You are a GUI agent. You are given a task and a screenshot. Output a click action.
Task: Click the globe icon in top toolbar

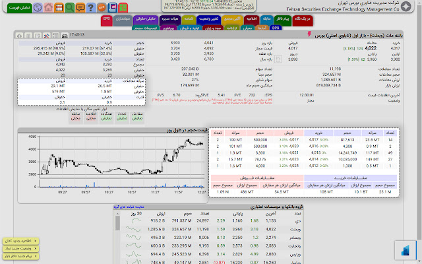click(38, 7)
